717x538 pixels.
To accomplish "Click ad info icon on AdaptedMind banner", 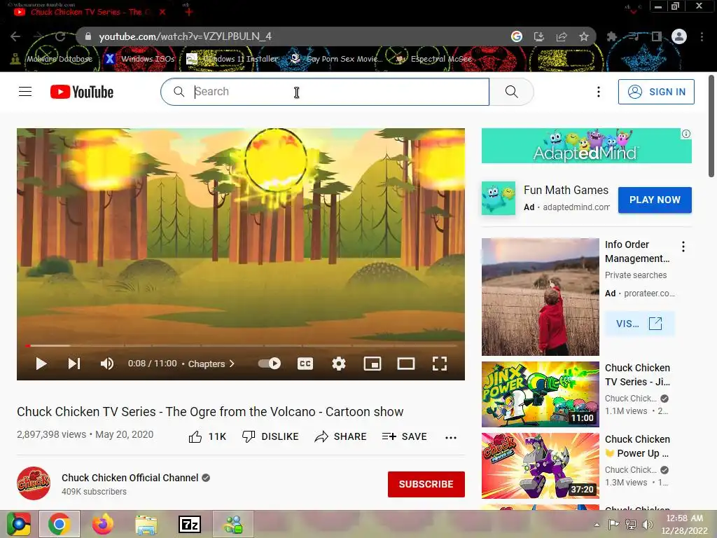I will point(686,134).
